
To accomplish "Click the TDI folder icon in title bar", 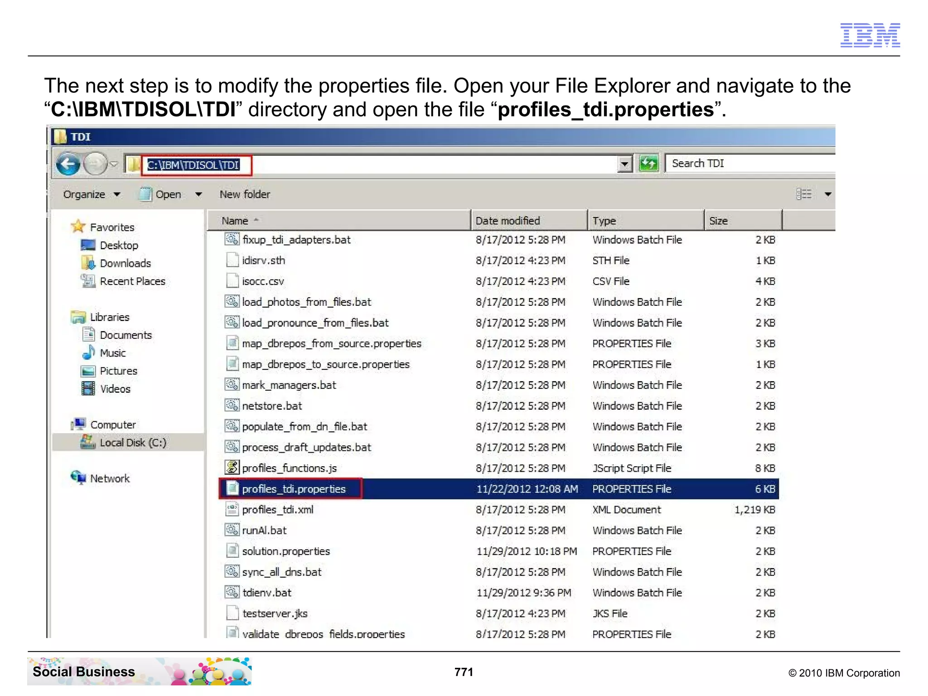I will click(x=59, y=136).
